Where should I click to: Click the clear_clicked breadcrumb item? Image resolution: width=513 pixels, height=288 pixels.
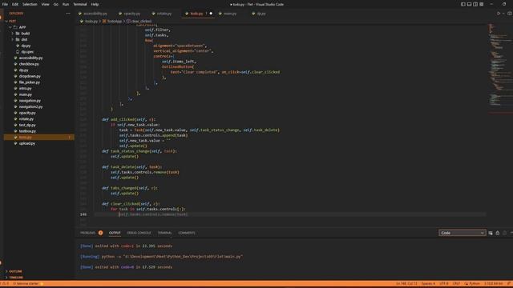tap(141, 21)
